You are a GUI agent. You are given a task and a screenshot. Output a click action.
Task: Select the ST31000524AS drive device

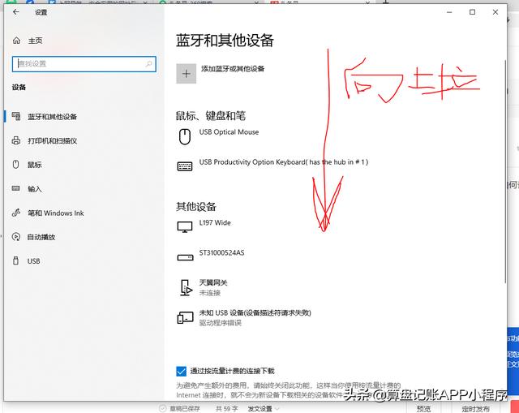click(211, 255)
